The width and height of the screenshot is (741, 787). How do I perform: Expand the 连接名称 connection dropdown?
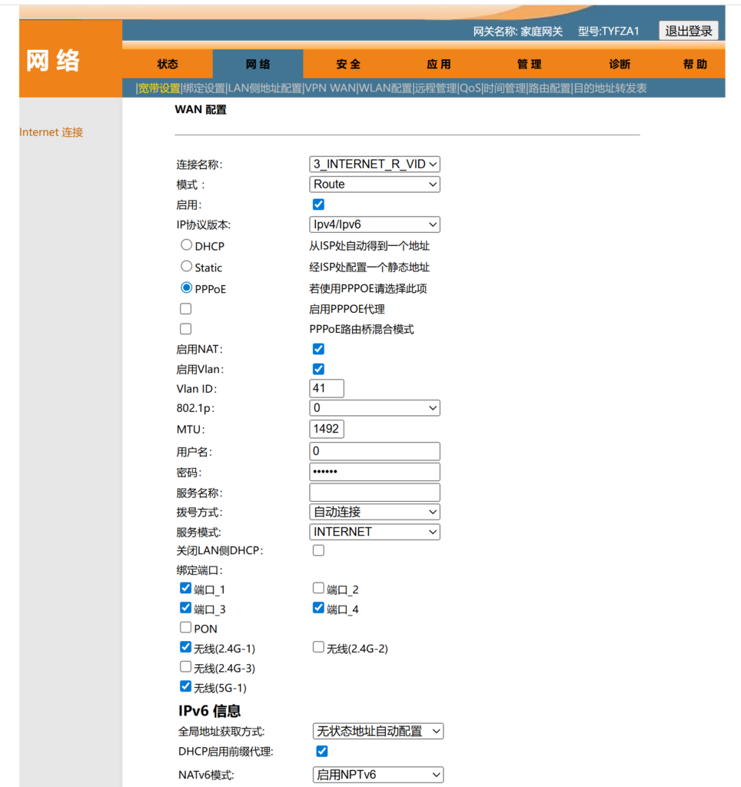(x=374, y=164)
